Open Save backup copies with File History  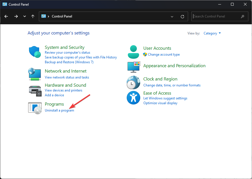81,57
